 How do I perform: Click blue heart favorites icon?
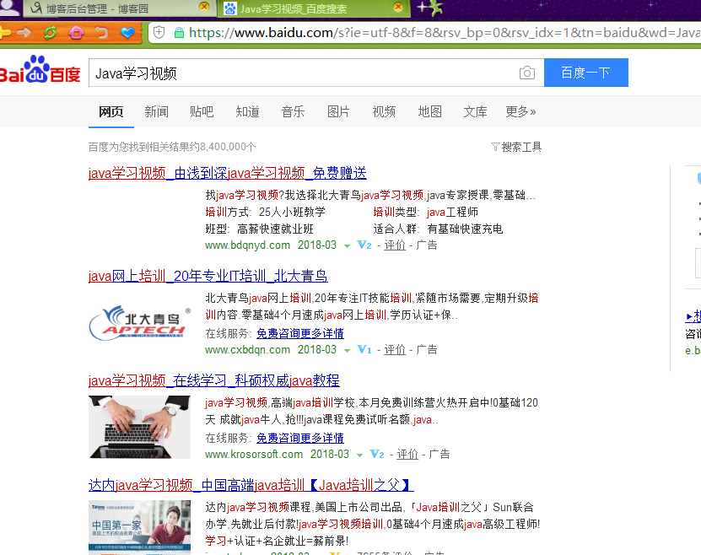[127, 33]
